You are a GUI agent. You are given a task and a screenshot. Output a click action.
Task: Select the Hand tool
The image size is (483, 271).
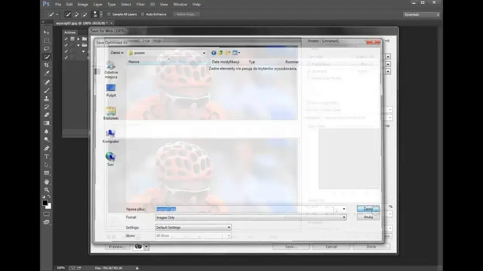(46, 181)
